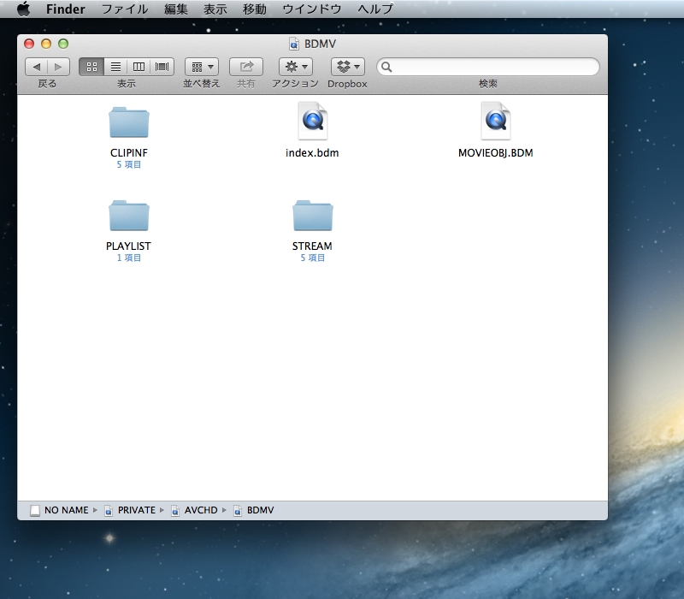Click BDMV in the path bar
Viewport: 684px width, 599px height.
(261, 510)
